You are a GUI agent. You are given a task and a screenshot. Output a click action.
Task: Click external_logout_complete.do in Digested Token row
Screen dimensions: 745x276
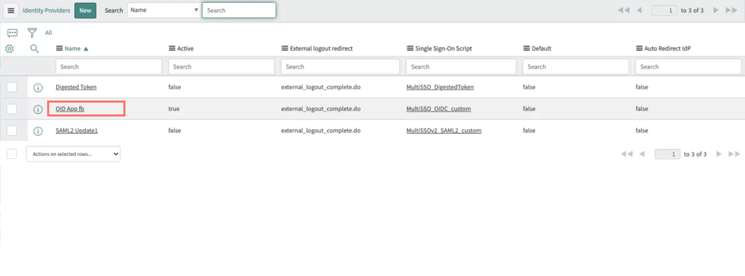321,87
